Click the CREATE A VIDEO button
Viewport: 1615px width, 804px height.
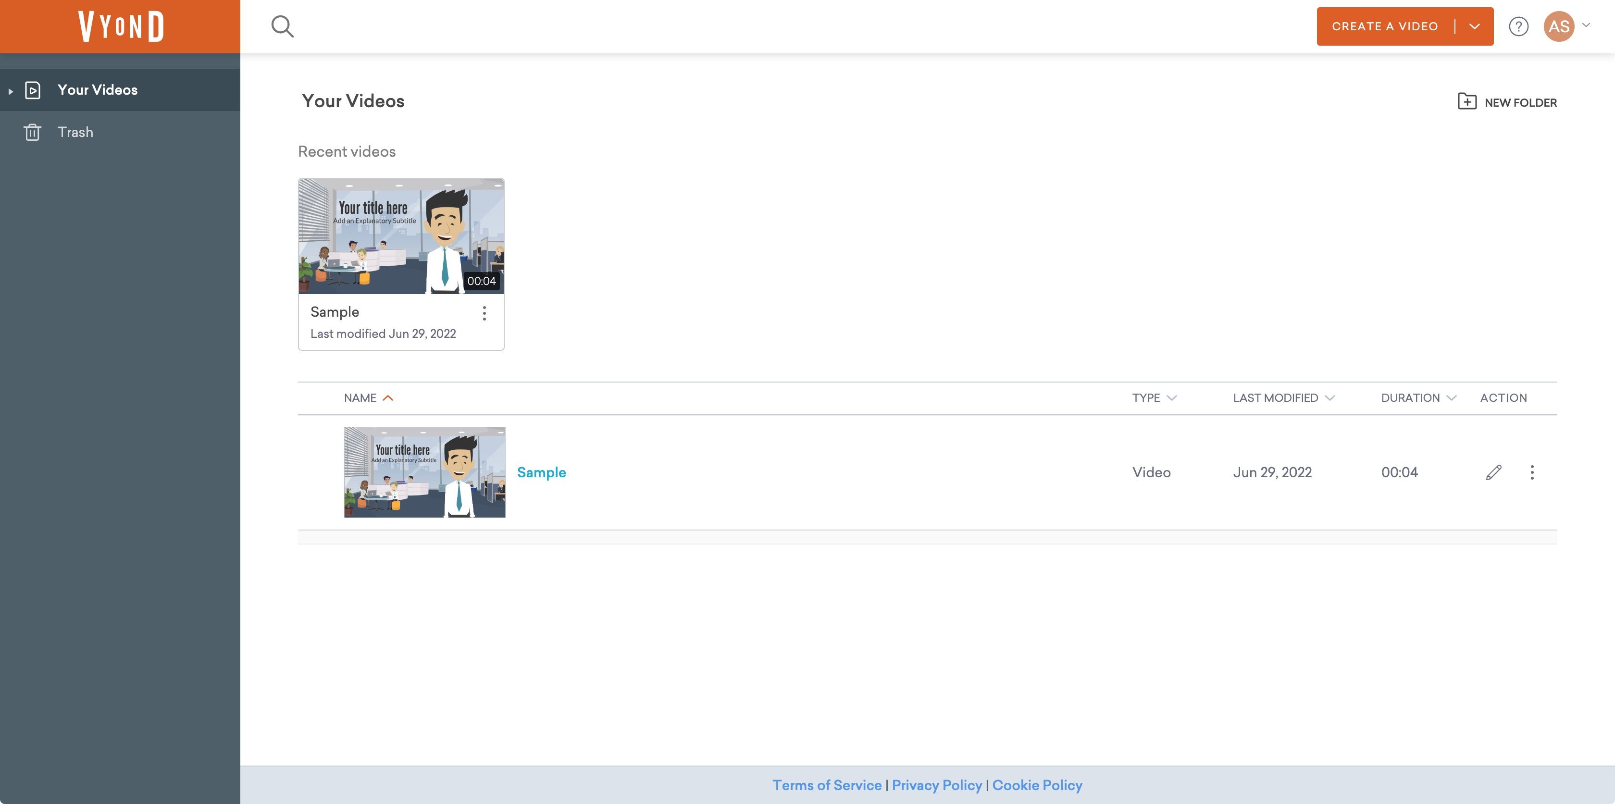point(1385,26)
